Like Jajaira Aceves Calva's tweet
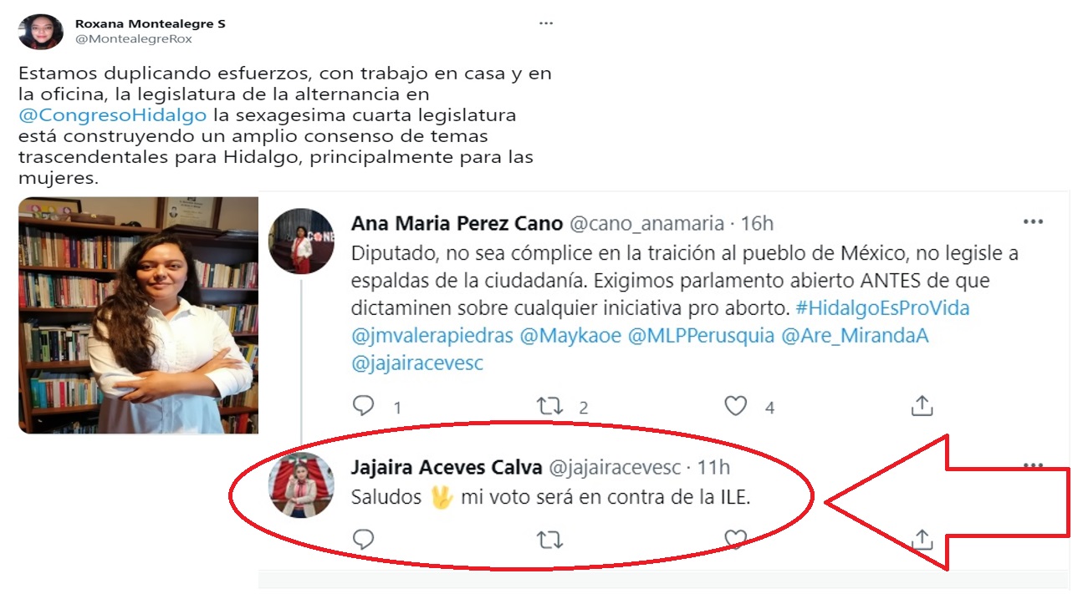This screenshot has width=1083, height=594. coord(735,540)
